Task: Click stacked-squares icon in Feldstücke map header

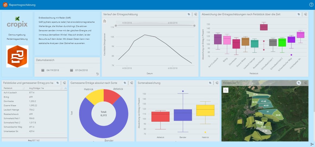Action: click(x=298, y=83)
